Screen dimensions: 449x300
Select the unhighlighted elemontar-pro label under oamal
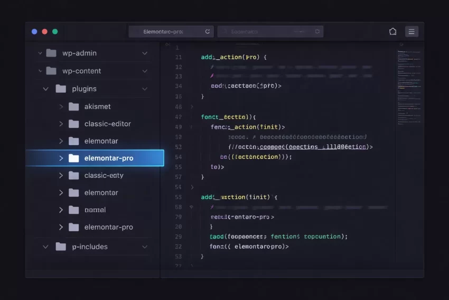(108, 227)
